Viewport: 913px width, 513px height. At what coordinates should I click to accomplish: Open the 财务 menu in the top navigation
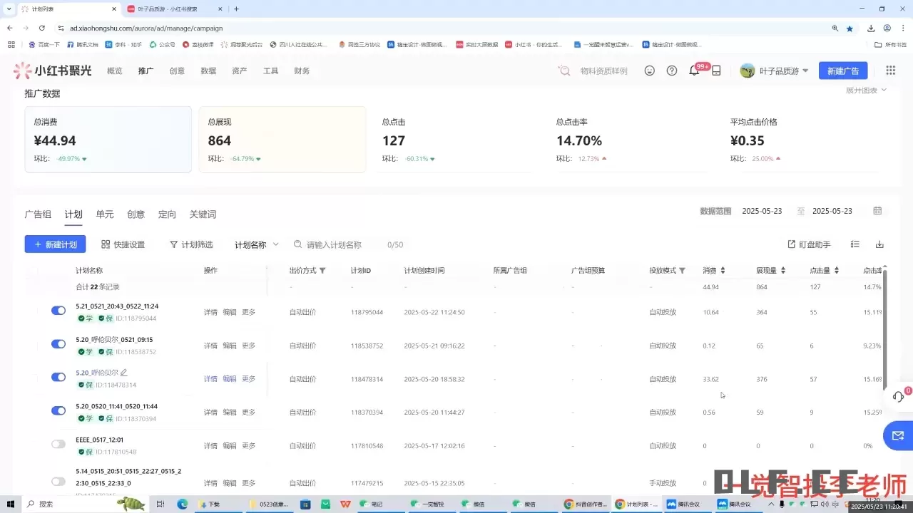[301, 71]
